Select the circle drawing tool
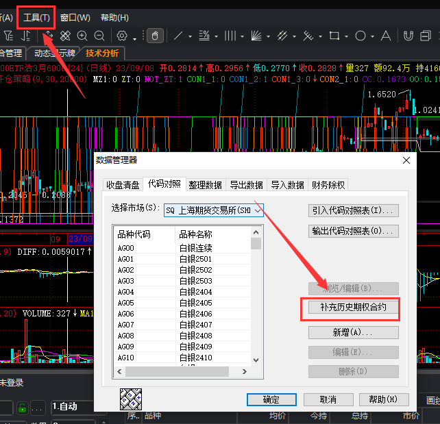 point(360,36)
